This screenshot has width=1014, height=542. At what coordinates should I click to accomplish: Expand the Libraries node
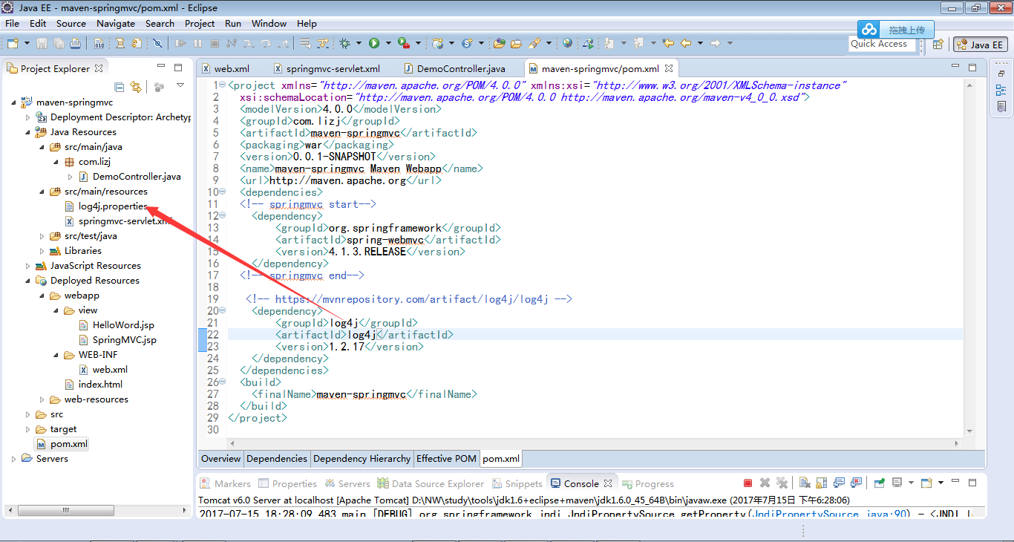[x=43, y=251]
